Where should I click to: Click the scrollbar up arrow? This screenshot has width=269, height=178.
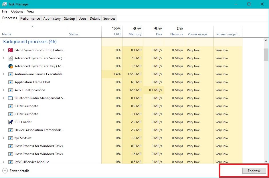tap(266, 40)
